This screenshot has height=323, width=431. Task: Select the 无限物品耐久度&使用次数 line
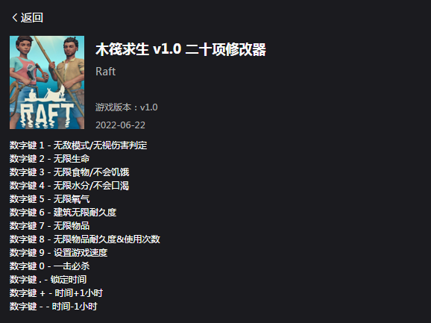(x=85, y=239)
